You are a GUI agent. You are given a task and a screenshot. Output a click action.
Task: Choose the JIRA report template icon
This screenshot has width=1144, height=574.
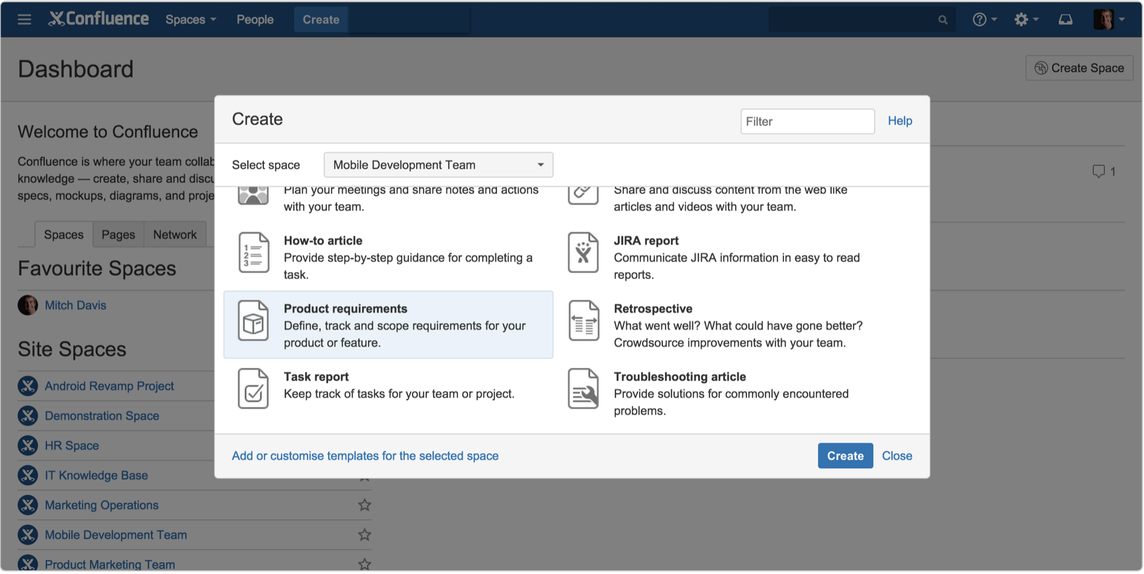583,253
